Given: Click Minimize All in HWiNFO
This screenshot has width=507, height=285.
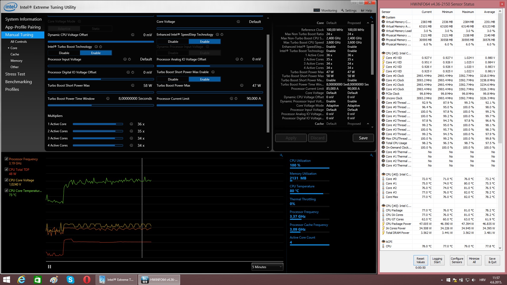Looking at the screenshot, I should click(x=474, y=260).
